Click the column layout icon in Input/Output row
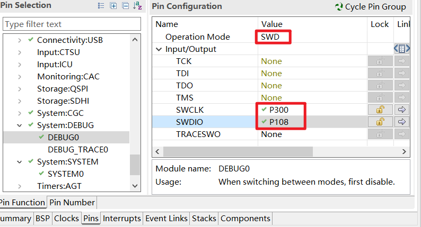Screen dimensions: 421x227 pos(402,49)
